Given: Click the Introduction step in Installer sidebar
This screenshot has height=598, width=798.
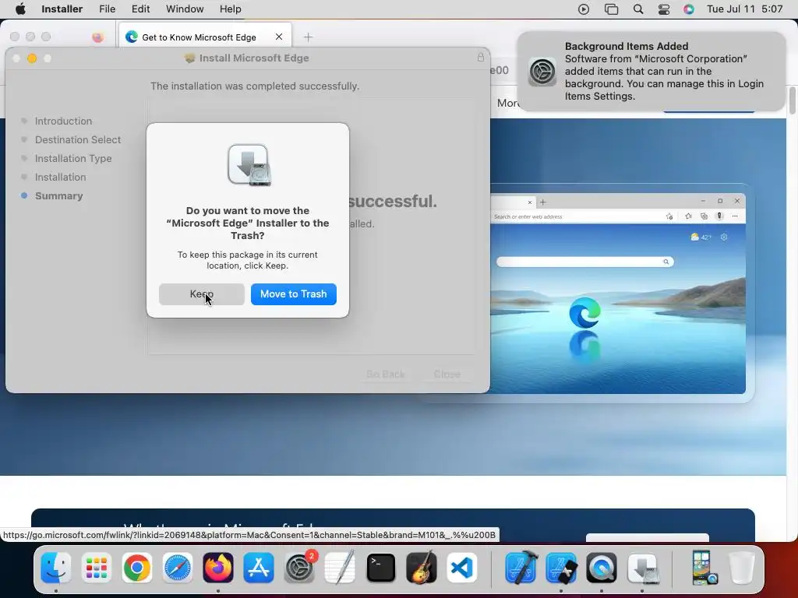Looking at the screenshot, I should tap(63, 121).
